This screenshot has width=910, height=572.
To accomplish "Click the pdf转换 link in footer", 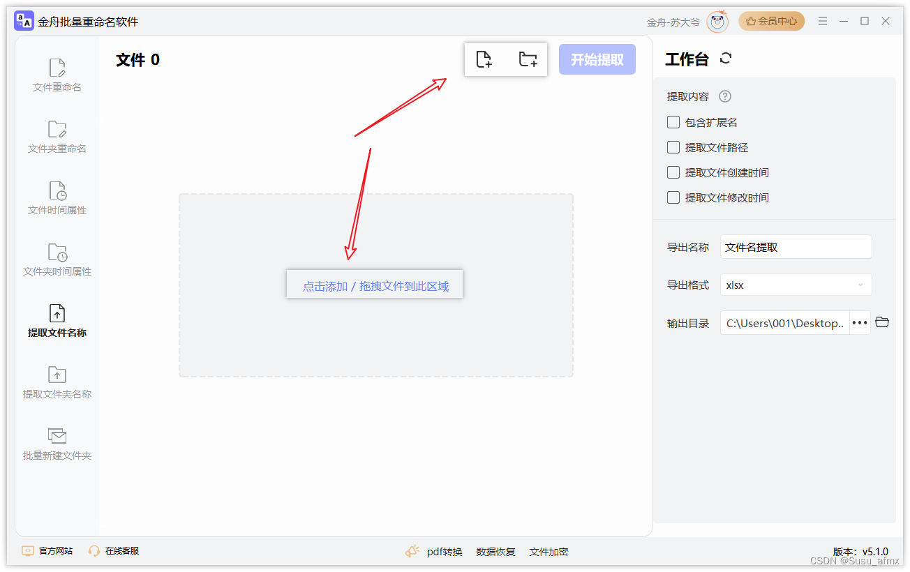I will (x=445, y=552).
